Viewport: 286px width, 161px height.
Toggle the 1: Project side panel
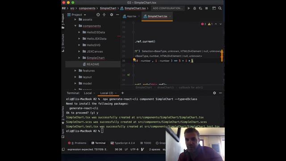point(63,21)
